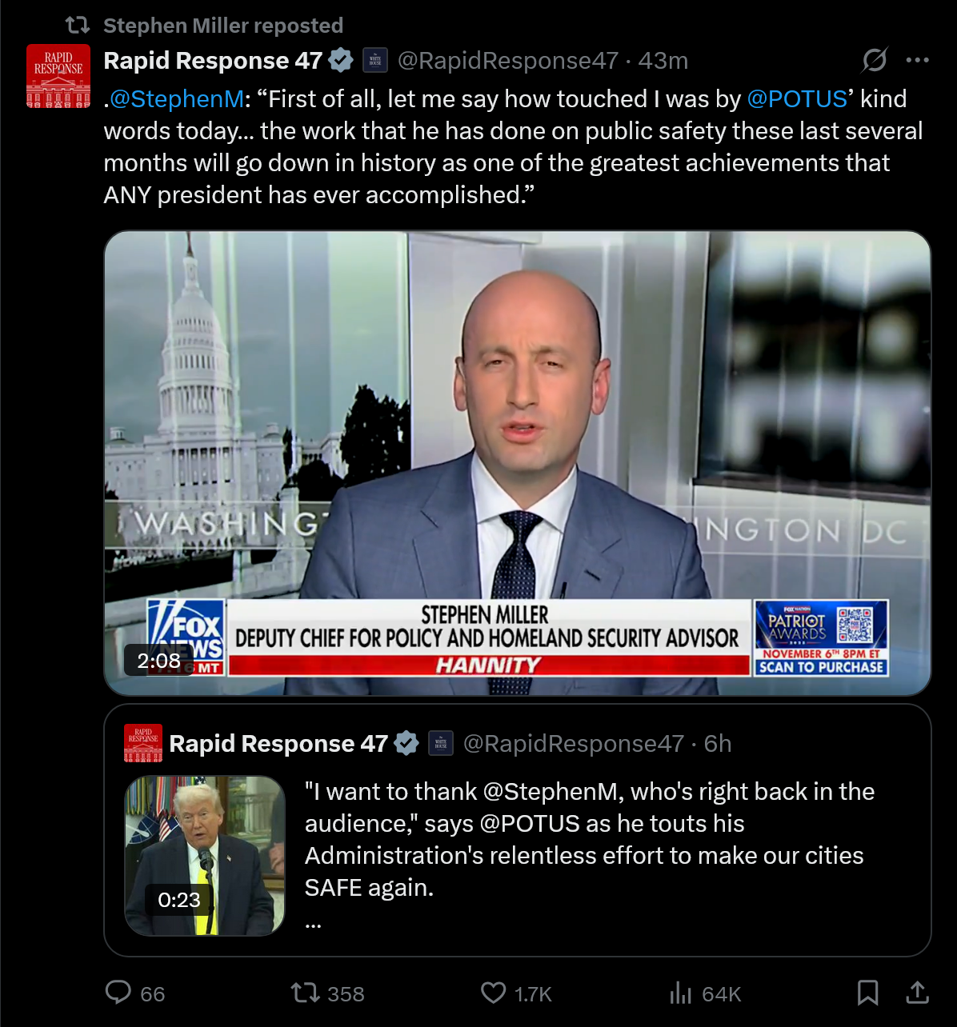Viewport: 957px width, 1027px height.
Task: Open Rapid Response 47 profile avatar
Action: [x=58, y=76]
